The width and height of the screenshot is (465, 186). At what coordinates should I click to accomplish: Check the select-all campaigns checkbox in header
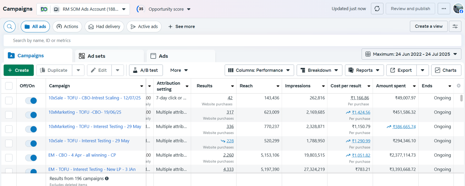[9, 86]
